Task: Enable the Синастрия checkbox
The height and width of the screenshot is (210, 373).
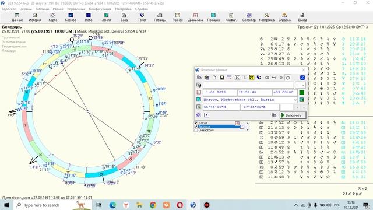Action: [196, 130]
